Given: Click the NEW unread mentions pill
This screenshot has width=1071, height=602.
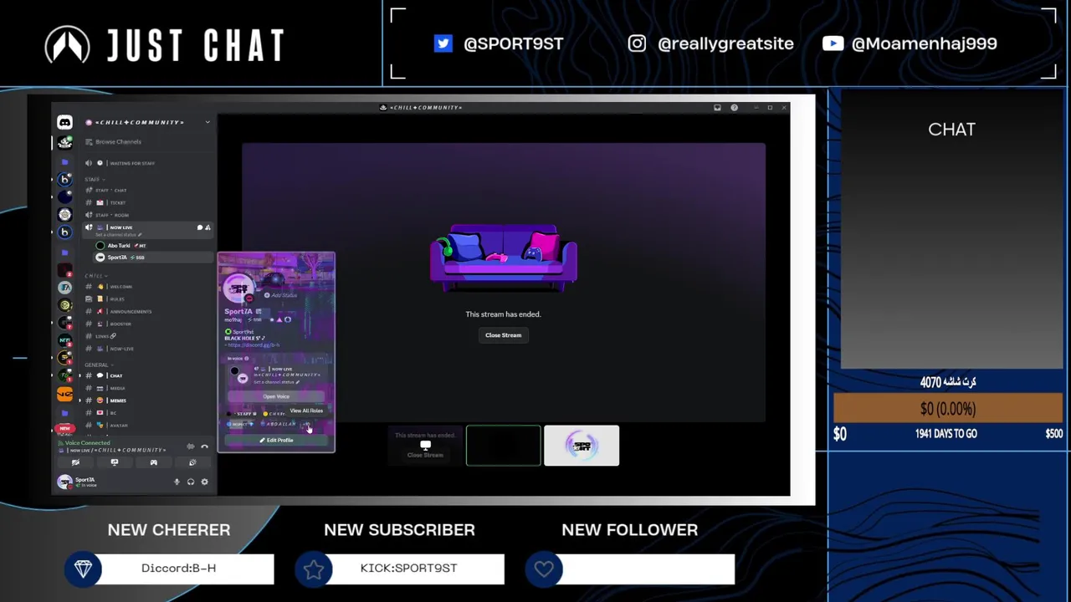Looking at the screenshot, I should (x=64, y=428).
